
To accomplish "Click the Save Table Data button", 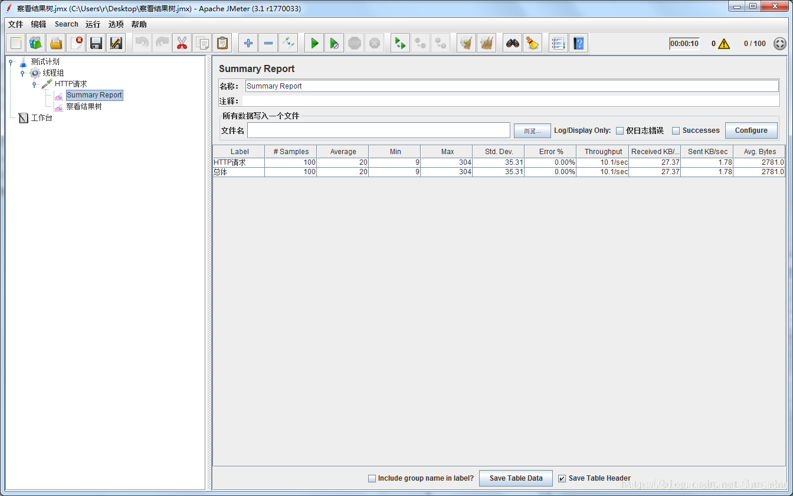I will (516, 478).
